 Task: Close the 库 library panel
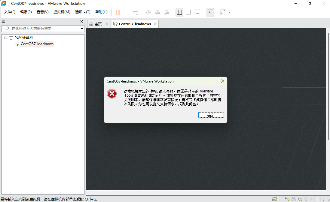coord(82,21)
